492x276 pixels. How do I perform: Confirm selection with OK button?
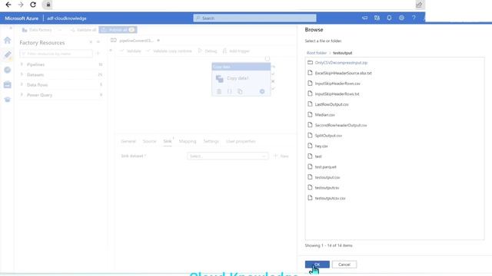(x=317, y=264)
